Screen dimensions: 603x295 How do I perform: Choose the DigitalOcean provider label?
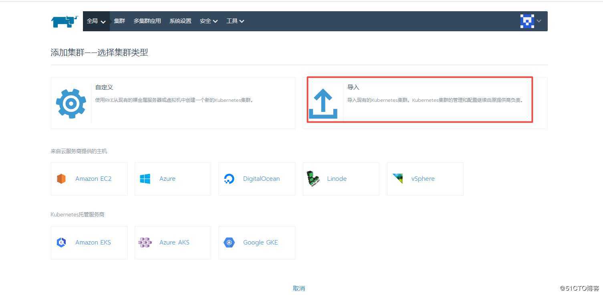(x=261, y=179)
